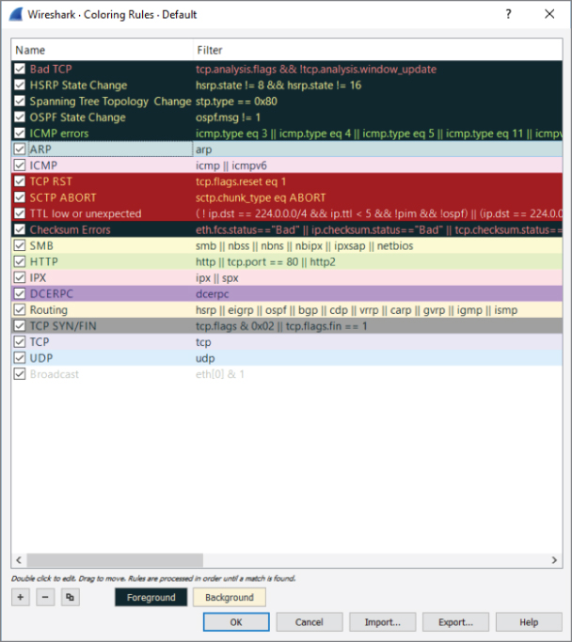This screenshot has height=642, width=572.
Task: Toggle the IPX rule checkbox
Action: pyautogui.click(x=20, y=277)
